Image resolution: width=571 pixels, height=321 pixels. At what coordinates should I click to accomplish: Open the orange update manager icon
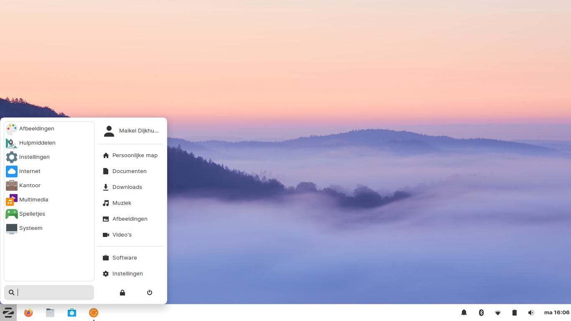pyautogui.click(x=93, y=312)
